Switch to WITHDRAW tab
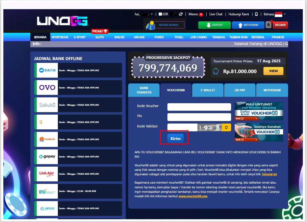This screenshot has height=222, width=307. pos(272,90)
